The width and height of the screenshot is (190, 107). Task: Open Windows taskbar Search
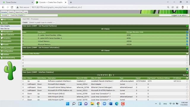[74, 104]
